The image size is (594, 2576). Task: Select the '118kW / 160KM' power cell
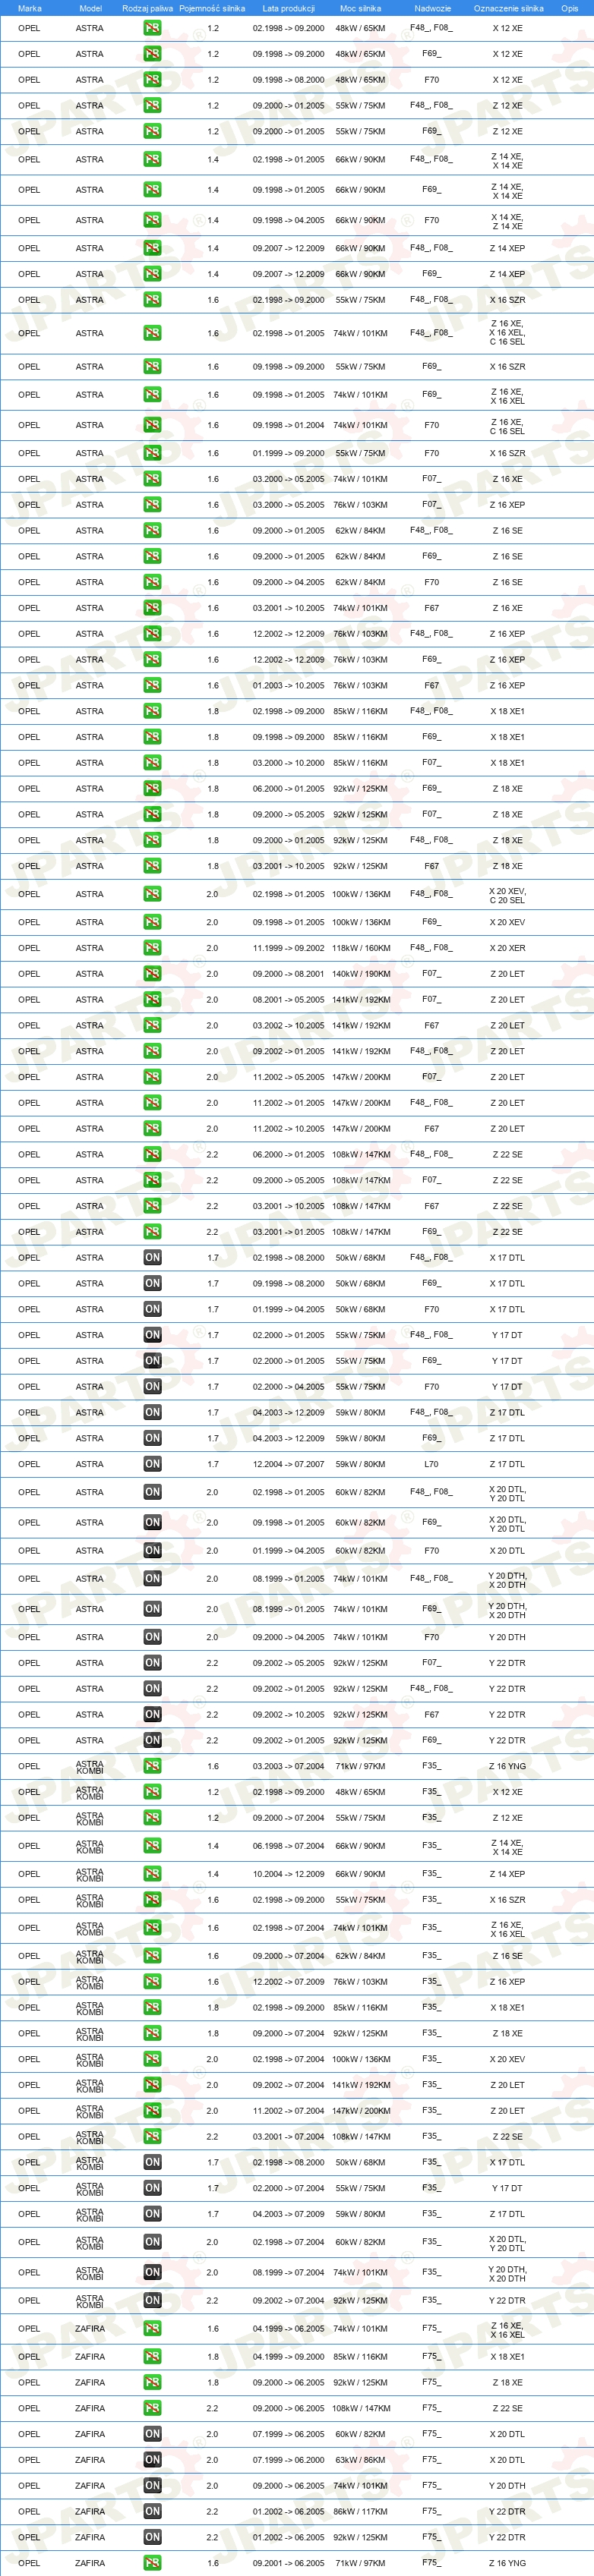point(361,948)
